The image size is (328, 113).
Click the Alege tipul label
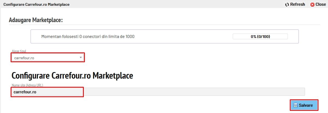click(x=19, y=51)
